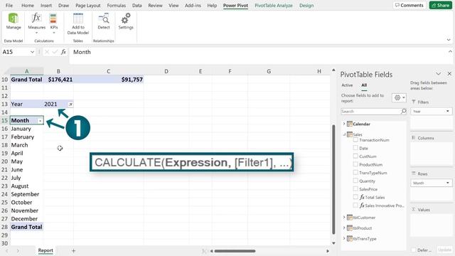Click the tblProduct table icon
Image resolution: width=455 pixels, height=256 pixels.
coord(350,228)
